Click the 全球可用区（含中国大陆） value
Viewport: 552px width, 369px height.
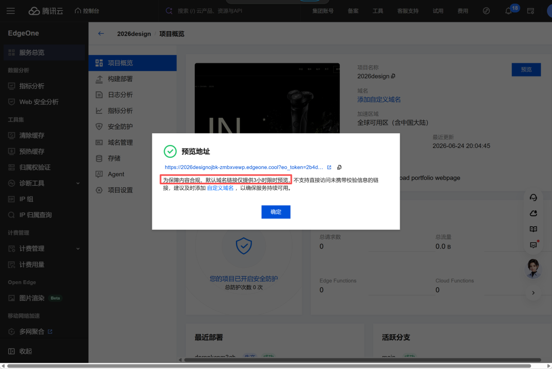[x=393, y=122]
